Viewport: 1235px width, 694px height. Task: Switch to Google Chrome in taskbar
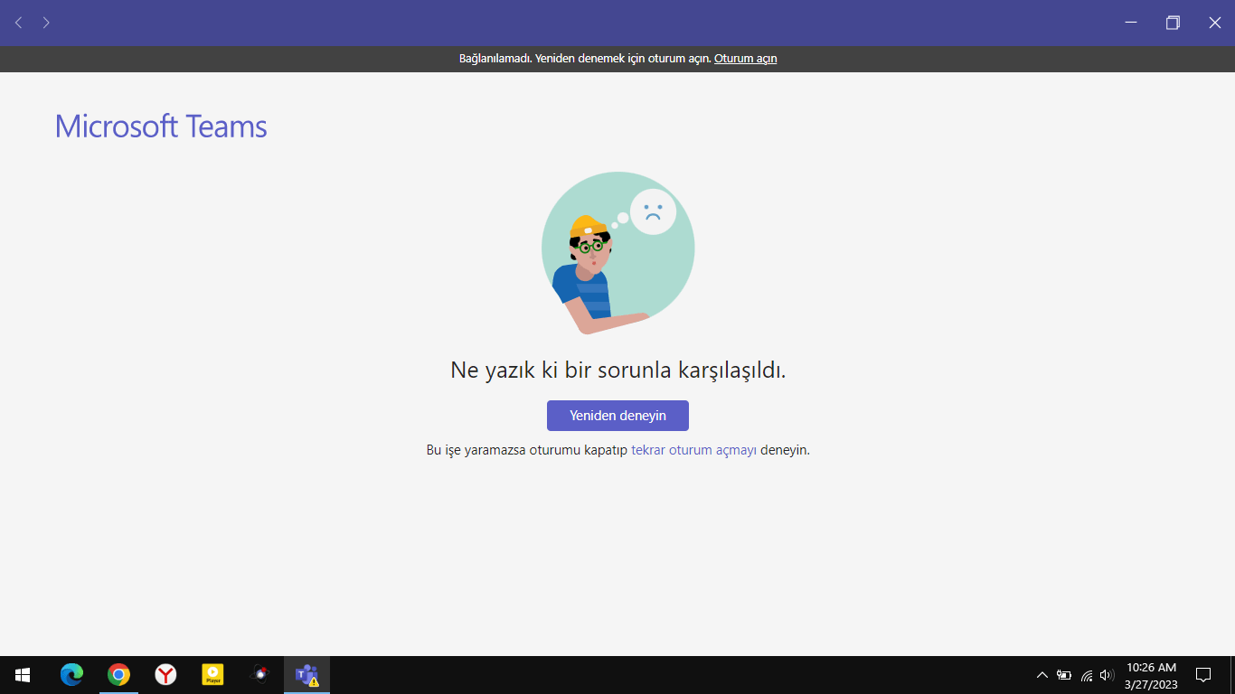pyautogui.click(x=118, y=675)
